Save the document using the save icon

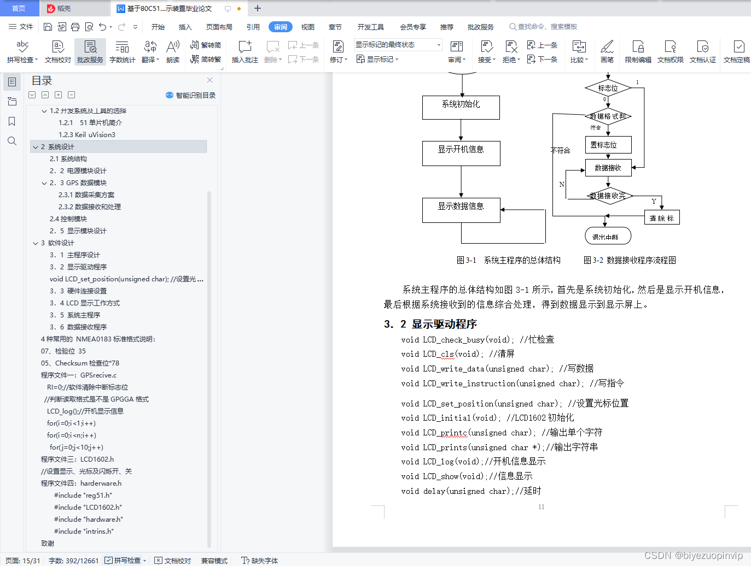(x=48, y=27)
